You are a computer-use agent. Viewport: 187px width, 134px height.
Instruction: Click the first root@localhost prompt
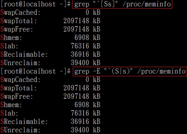tap(35, 4)
